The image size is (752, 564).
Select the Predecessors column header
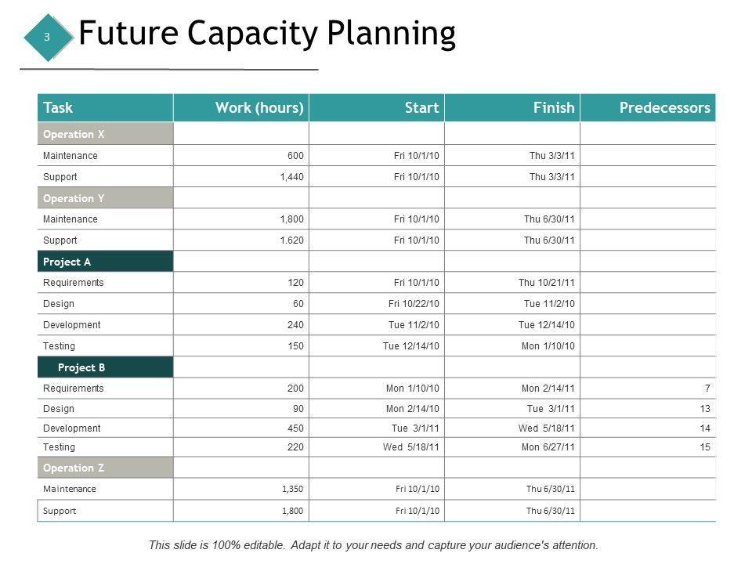[x=664, y=108]
